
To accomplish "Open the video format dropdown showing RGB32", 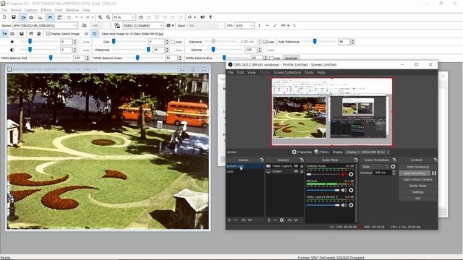I will tap(143, 26).
